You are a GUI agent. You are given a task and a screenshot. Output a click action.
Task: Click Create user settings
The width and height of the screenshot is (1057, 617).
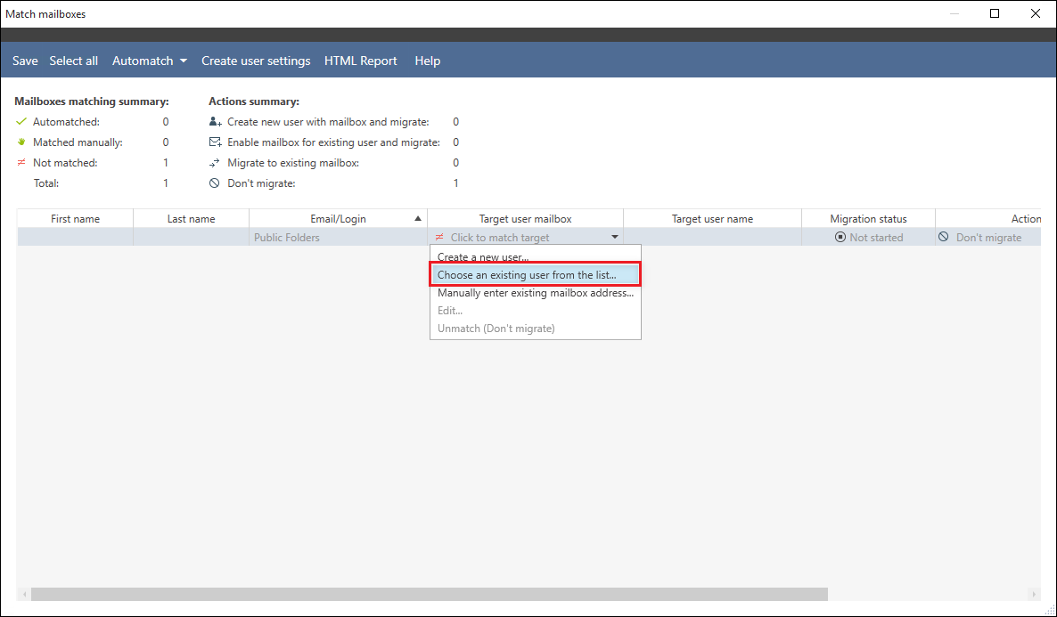(x=256, y=61)
